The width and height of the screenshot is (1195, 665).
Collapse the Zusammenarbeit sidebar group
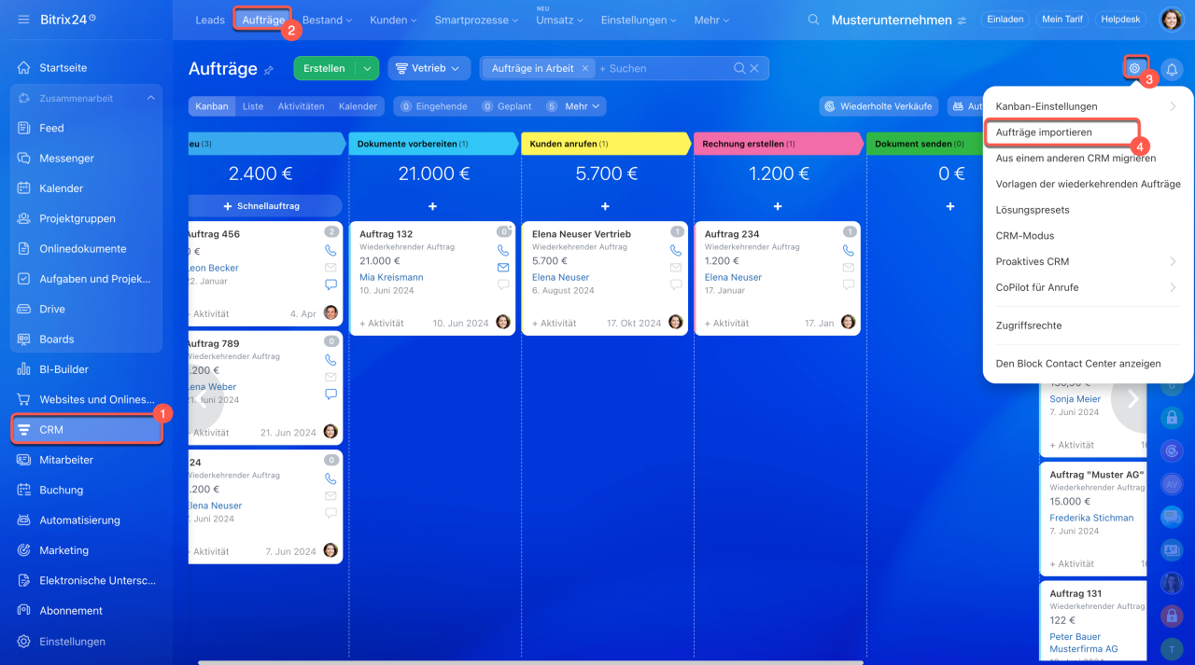pyautogui.click(x=151, y=98)
